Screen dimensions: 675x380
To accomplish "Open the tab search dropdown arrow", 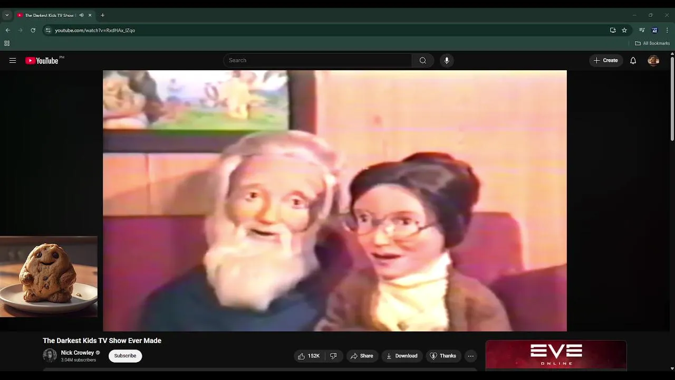I will coord(7,15).
